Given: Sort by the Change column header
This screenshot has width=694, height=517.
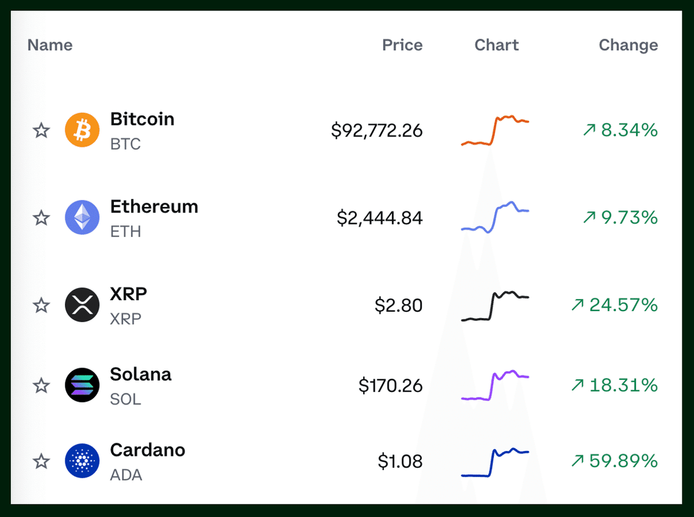Looking at the screenshot, I should (x=628, y=45).
